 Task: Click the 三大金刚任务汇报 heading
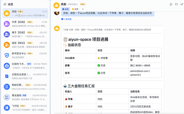(x=79, y=86)
